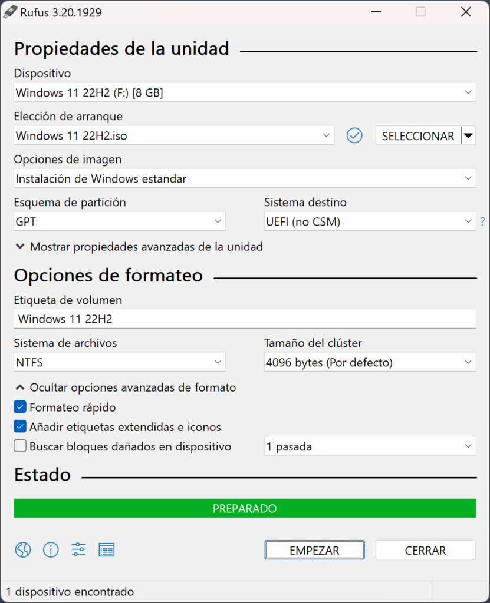Open application settings sliders icon
The height and width of the screenshot is (603, 490).
[78, 549]
